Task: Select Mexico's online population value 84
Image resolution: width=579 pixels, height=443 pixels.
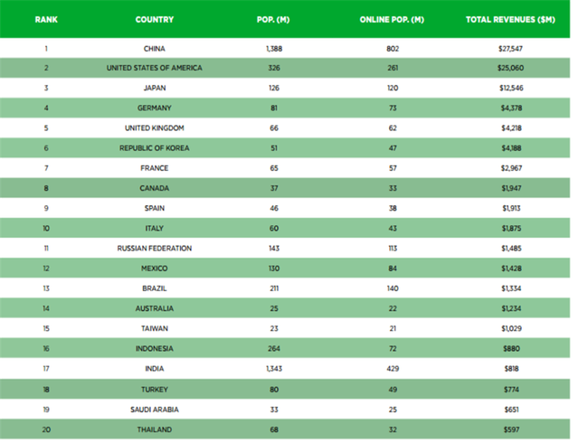Action: (x=393, y=269)
